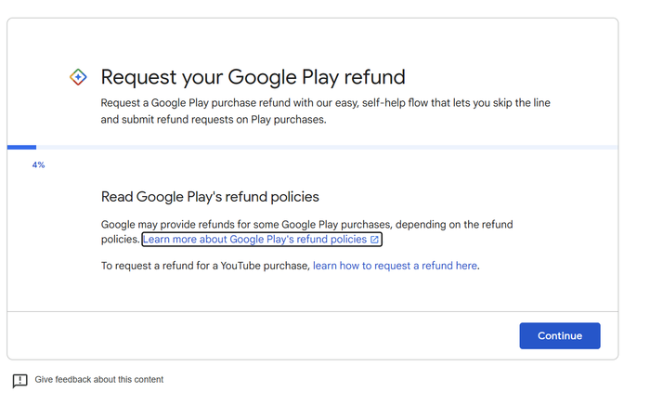Viewport: 650px width, 405px height.
Task: Click the blue Continue button
Action: pyautogui.click(x=560, y=335)
